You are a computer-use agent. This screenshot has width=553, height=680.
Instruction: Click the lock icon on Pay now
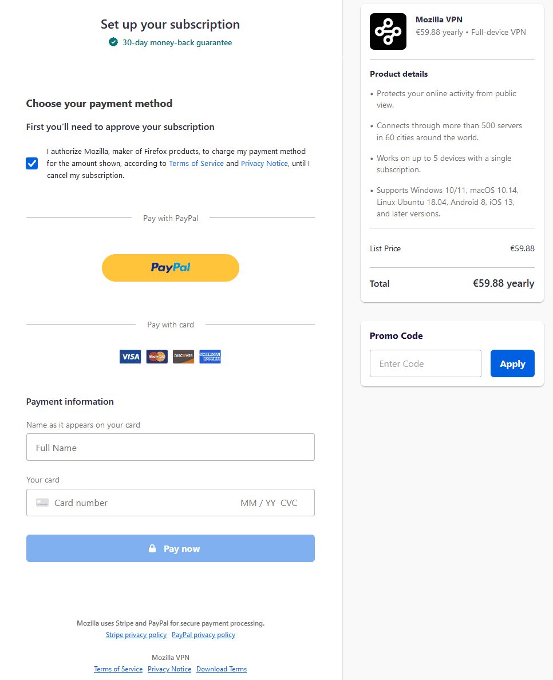(x=152, y=548)
